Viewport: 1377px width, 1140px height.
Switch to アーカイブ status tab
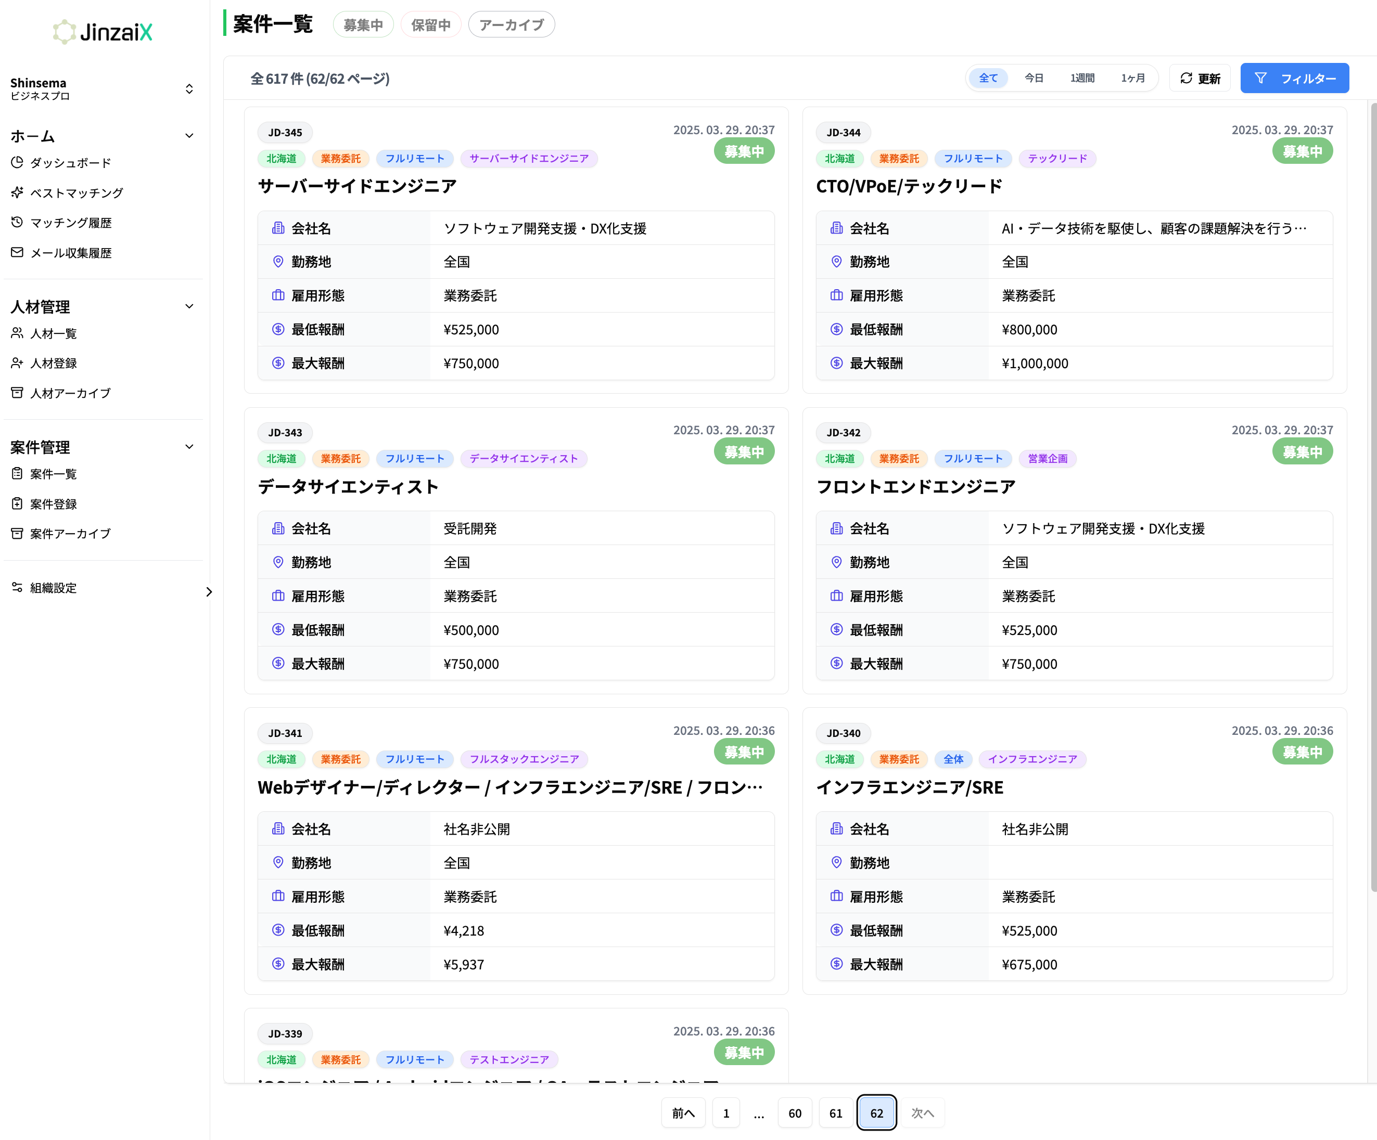coord(512,25)
